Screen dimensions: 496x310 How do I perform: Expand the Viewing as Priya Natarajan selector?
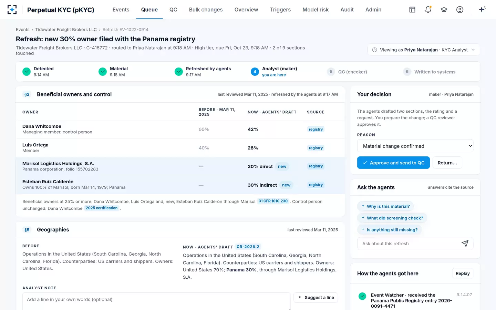pos(424,50)
